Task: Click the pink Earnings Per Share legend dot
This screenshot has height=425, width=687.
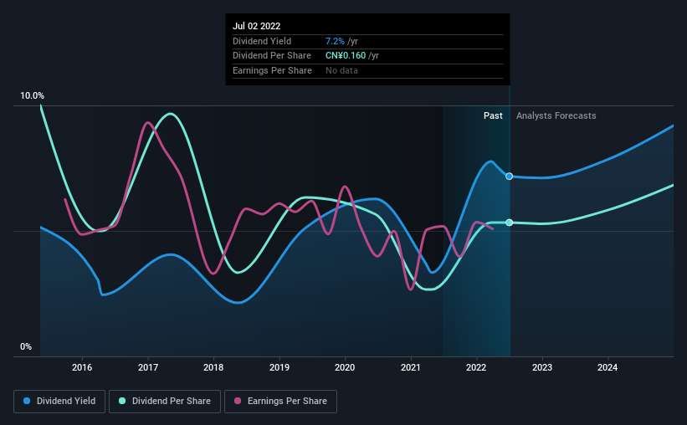Action: click(x=238, y=401)
